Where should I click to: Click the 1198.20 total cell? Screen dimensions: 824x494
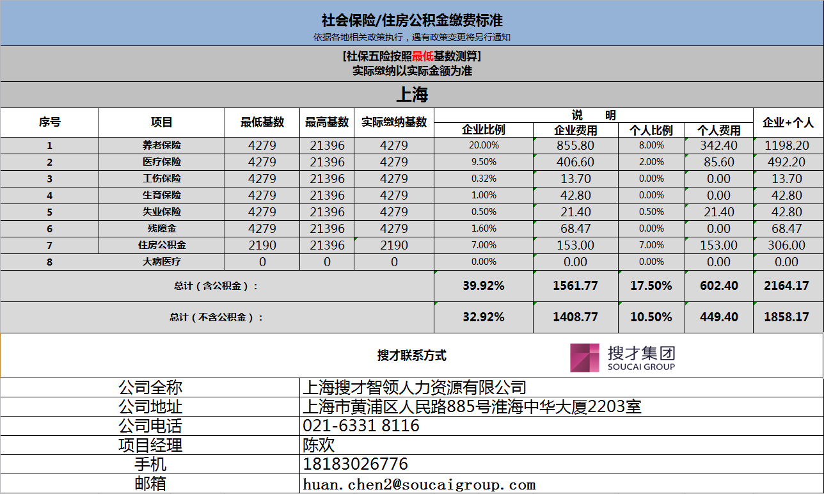[787, 145]
